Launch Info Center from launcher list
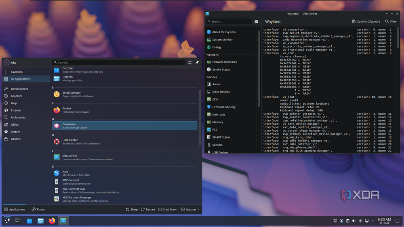 click(x=124, y=157)
